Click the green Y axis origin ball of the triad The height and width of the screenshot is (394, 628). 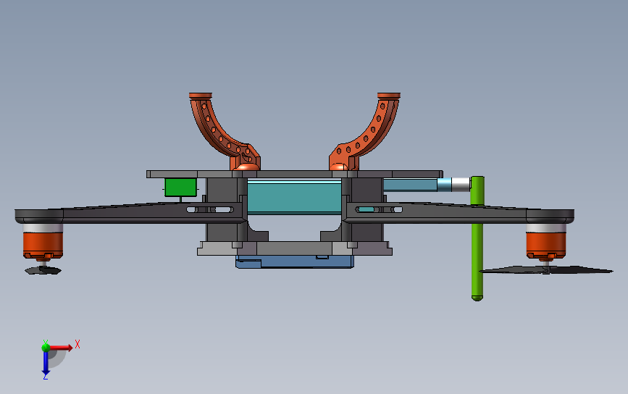pyautogui.click(x=46, y=347)
